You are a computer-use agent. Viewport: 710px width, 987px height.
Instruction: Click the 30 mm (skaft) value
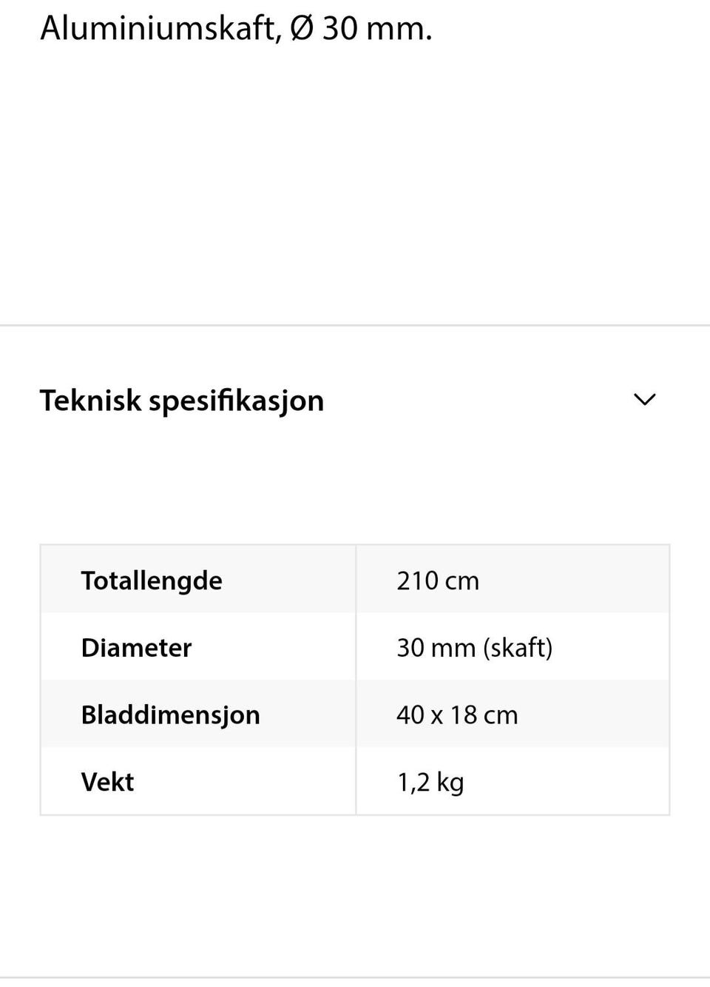474,648
